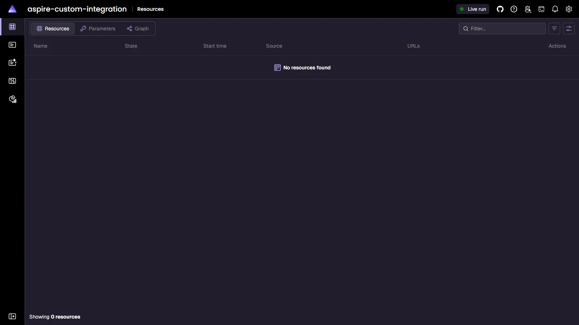
Task: Open the resource filter options button
Action: 554,29
